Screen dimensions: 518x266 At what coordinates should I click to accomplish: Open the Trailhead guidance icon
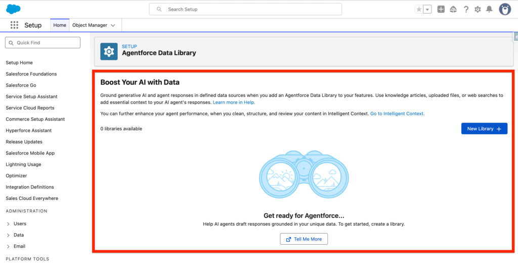click(453, 9)
